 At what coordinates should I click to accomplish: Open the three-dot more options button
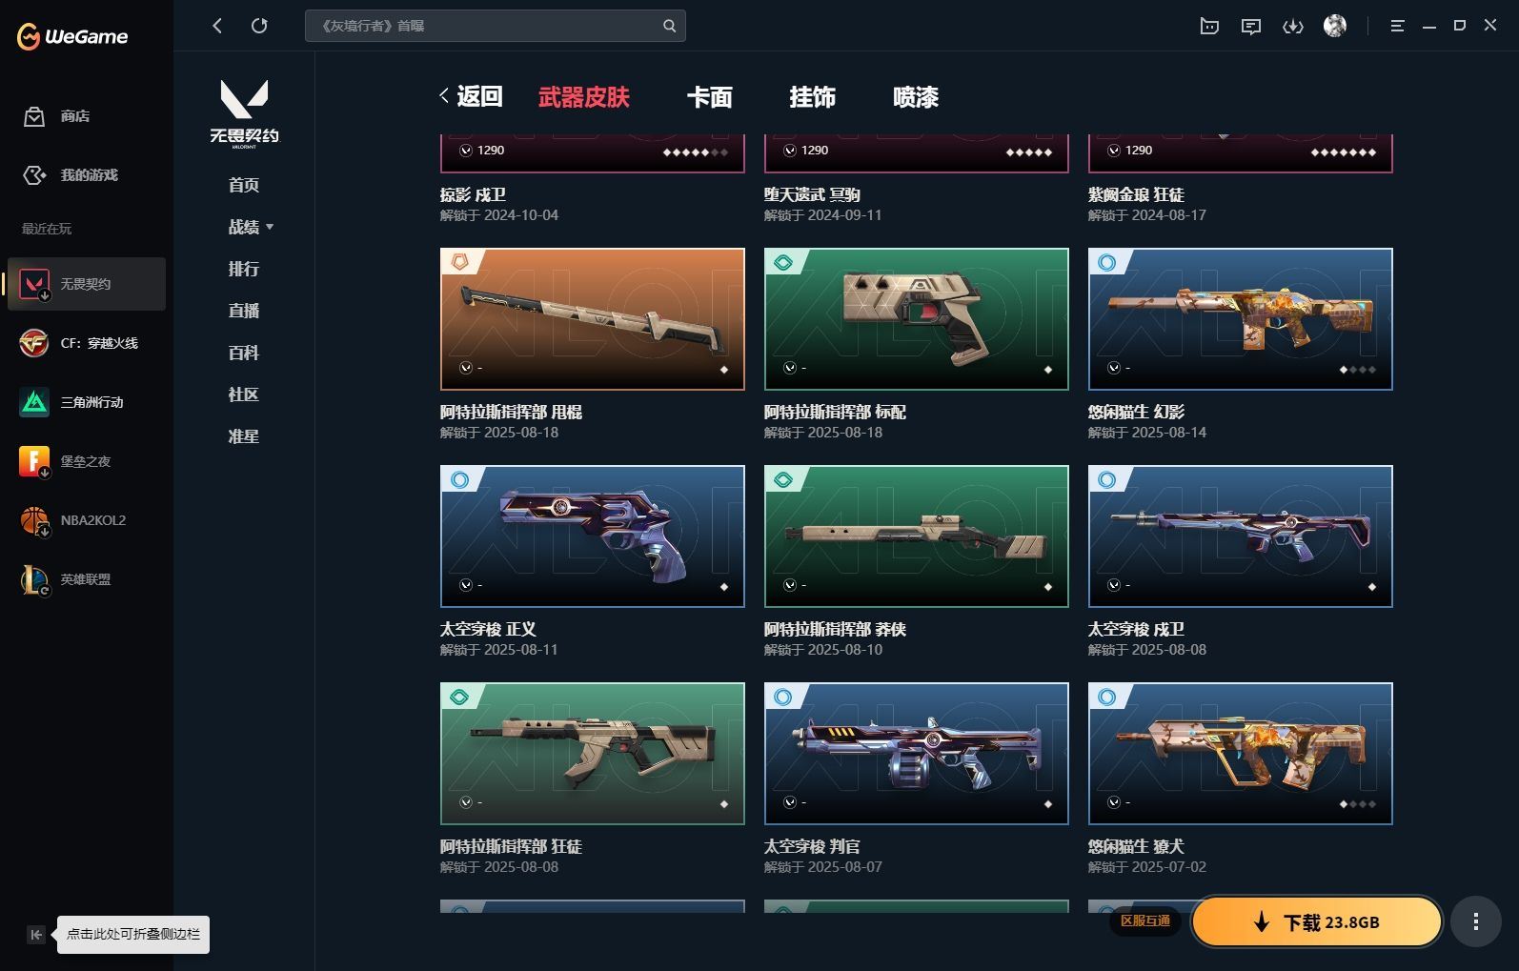[x=1475, y=921]
